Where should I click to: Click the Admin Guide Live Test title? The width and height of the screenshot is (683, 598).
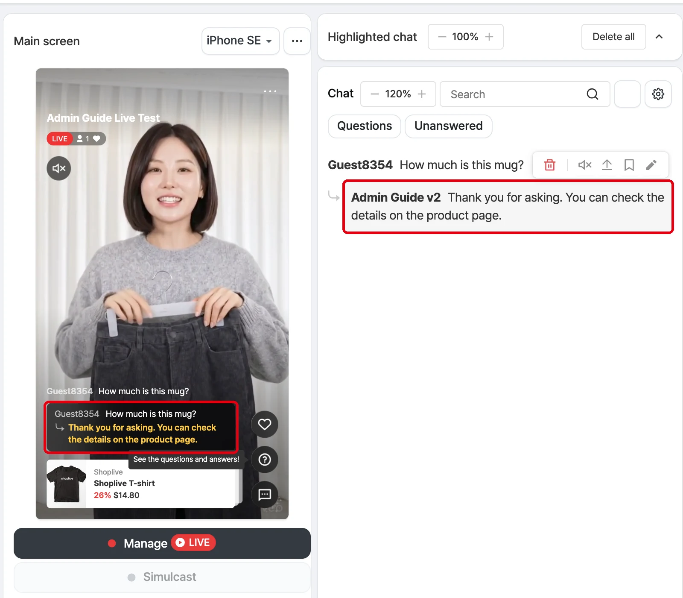103,118
